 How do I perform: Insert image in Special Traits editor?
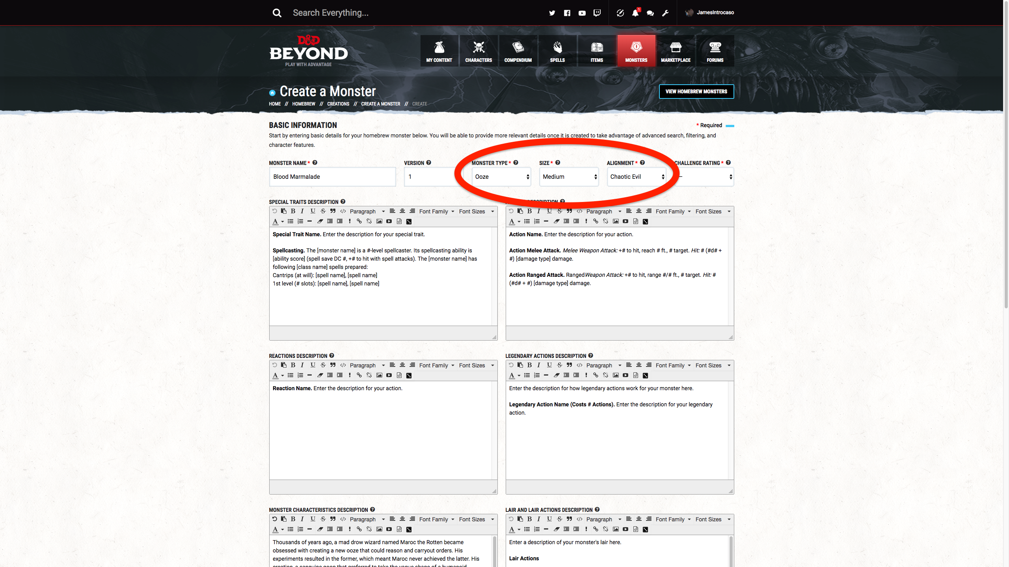(379, 221)
